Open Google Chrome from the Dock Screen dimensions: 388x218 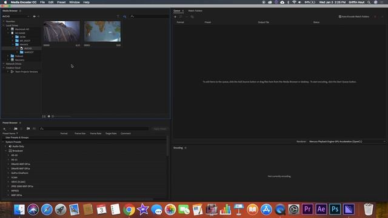tap(129, 210)
